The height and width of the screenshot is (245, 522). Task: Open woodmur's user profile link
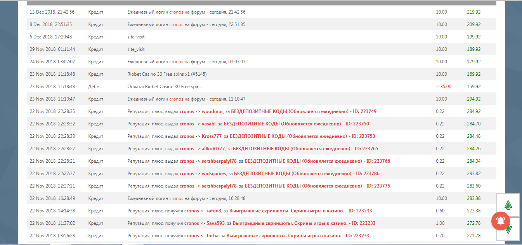[212, 111]
